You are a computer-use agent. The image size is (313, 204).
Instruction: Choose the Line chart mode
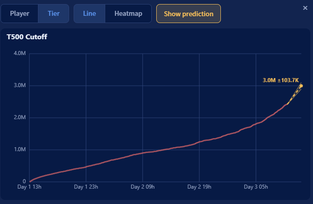point(89,14)
